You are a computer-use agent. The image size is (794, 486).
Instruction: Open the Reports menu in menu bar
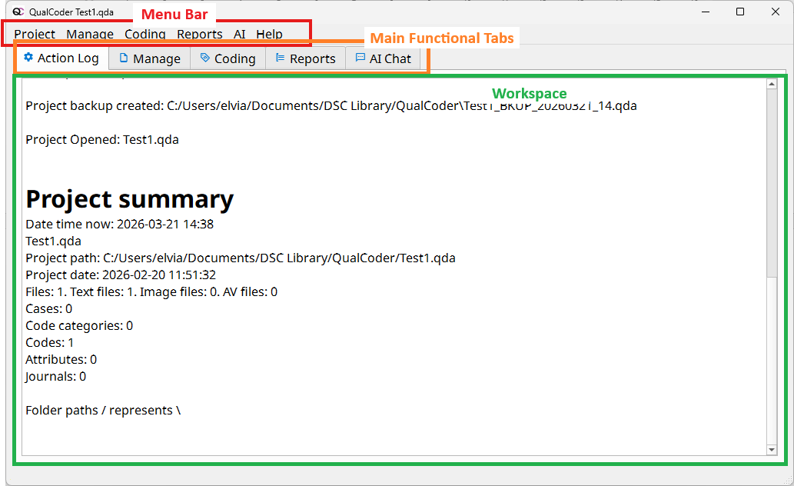pos(200,34)
